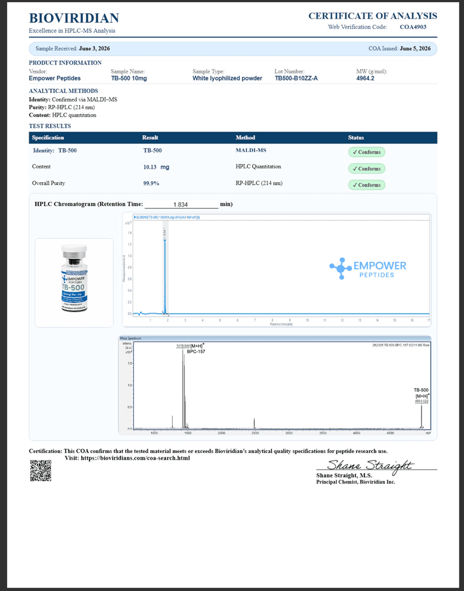Viewport: 464px width, 591px height.
Task: Click the Overall Purity specification cell
Action: coord(49,183)
